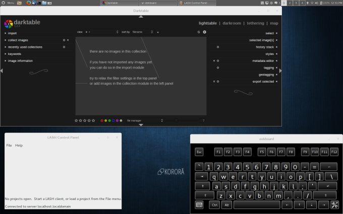The image size is (343, 214).
Task: Click the red color label swatch
Action: pyautogui.click(x=102, y=121)
